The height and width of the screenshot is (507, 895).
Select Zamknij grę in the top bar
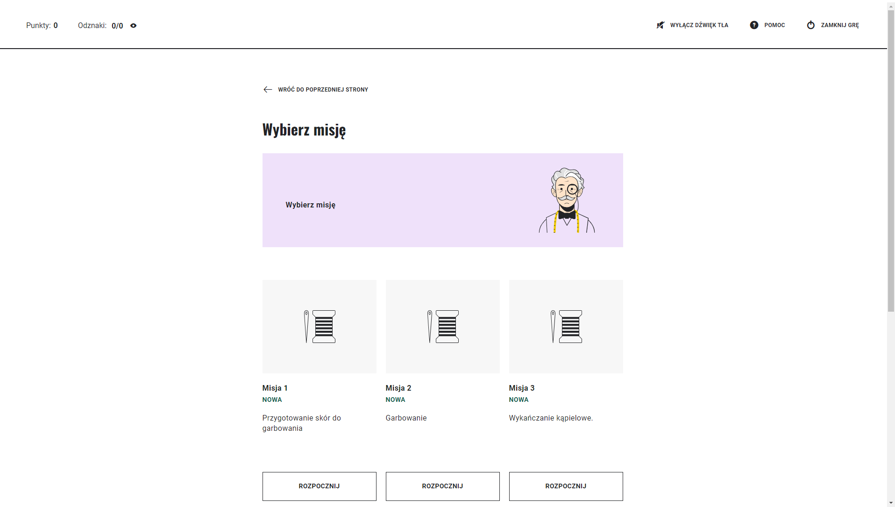(x=839, y=25)
